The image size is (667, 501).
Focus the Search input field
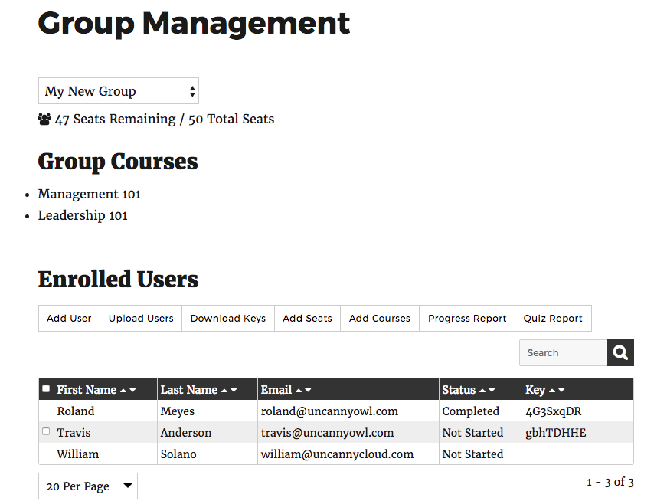pyautogui.click(x=563, y=353)
